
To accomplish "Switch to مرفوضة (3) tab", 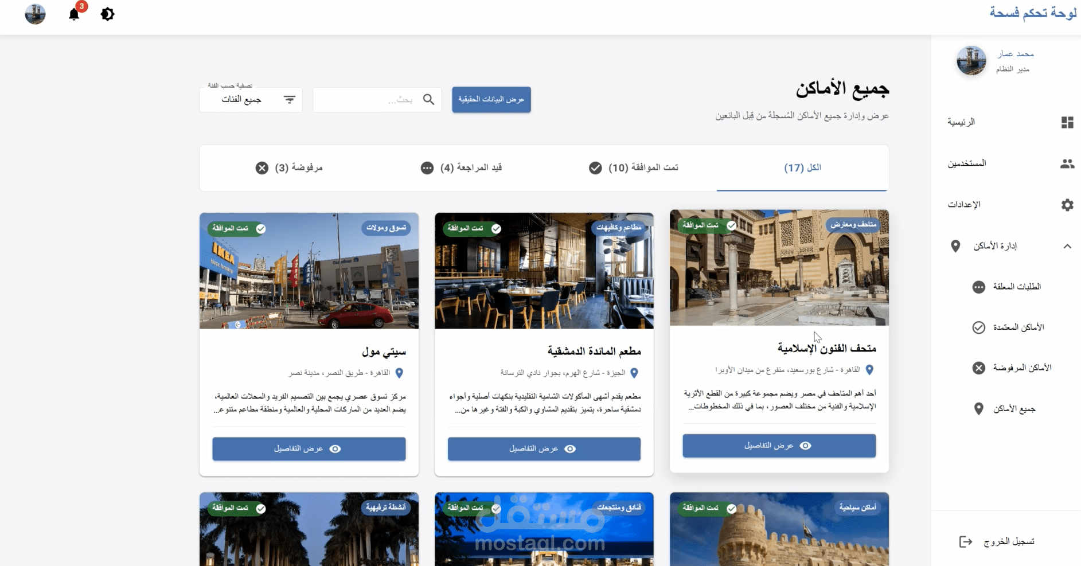I will 289,167.
